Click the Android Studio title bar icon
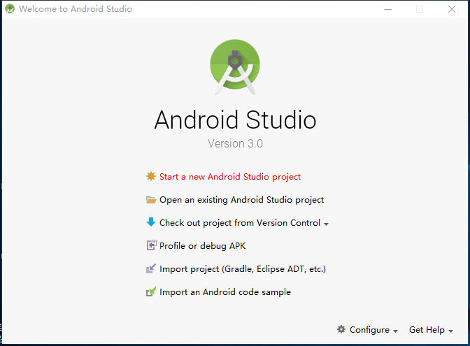The height and width of the screenshot is (346, 470). tap(10, 9)
